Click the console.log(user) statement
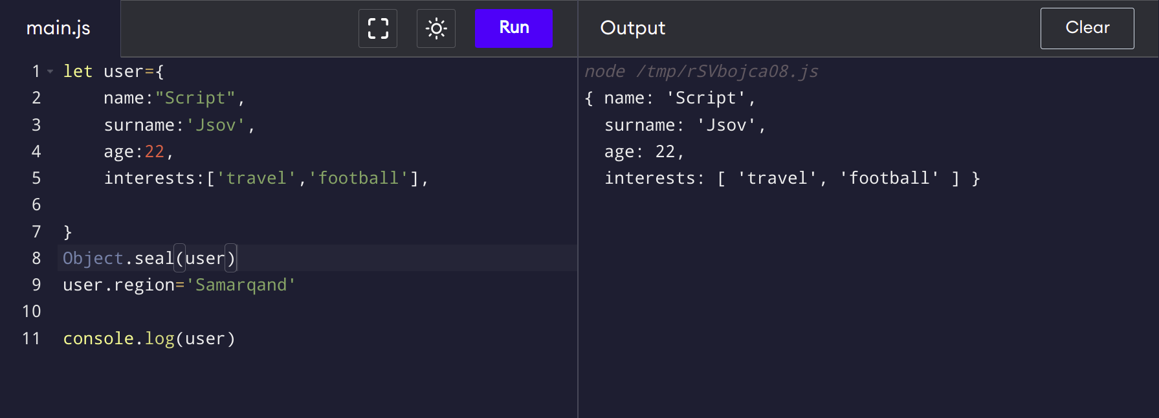The image size is (1159, 418). point(149,338)
